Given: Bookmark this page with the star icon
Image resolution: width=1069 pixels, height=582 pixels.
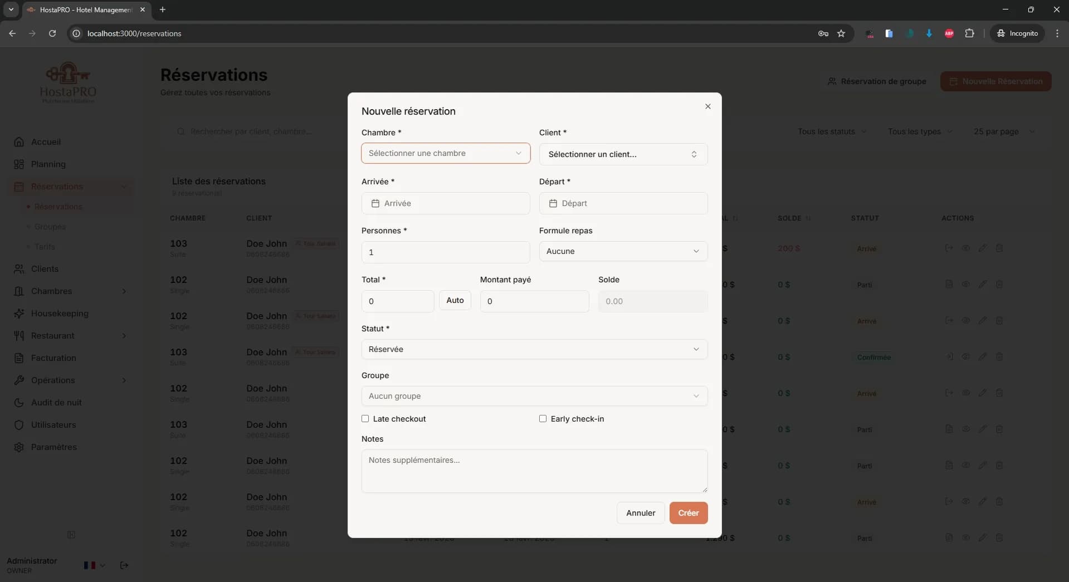Looking at the screenshot, I should [x=841, y=33].
